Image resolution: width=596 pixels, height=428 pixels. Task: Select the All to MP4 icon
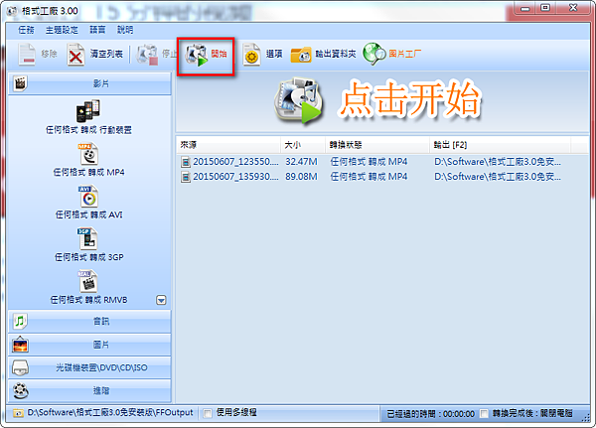coord(88,154)
